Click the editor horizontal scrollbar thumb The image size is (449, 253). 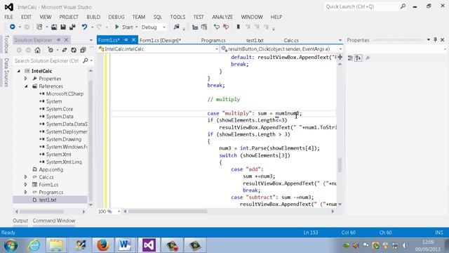coord(168,212)
